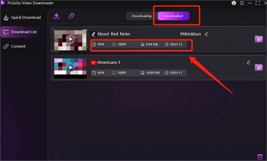The height and width of the screenshot is (161, 267).
Task: Click MP4 format of Americans video
Action: point(101,73)
